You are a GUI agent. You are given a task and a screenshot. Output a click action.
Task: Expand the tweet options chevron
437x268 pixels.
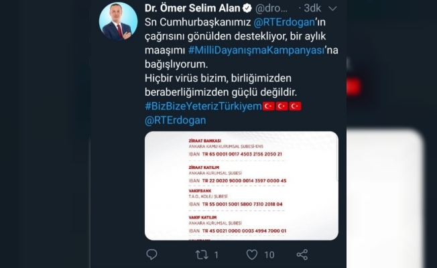[332, 9]
